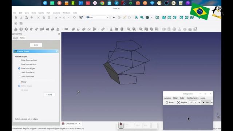Open KMagnifier Configurações menu
Viewport: 233px width, 131px height.
tap(193, 98)
